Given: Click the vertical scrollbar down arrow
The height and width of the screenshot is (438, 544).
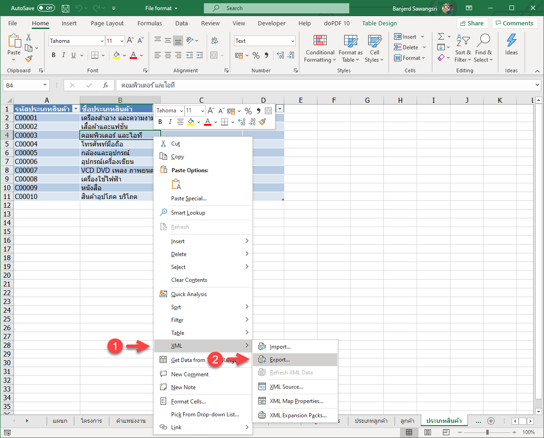Looking at the screenshot, I should (538, 412).
